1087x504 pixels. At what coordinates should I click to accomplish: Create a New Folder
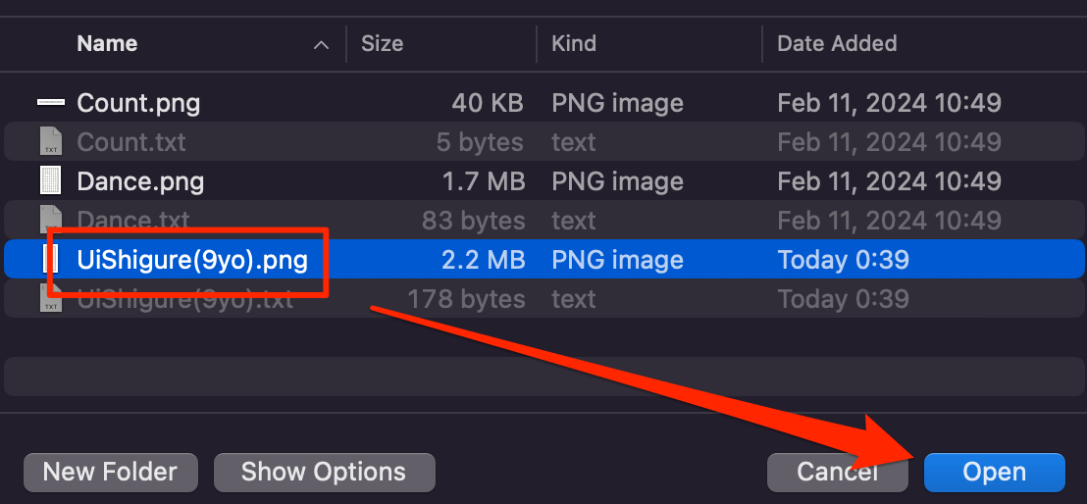pos(110,472)
